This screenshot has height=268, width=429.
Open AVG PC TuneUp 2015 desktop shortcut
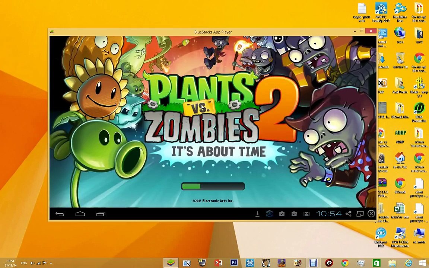(x=381, y=12)
